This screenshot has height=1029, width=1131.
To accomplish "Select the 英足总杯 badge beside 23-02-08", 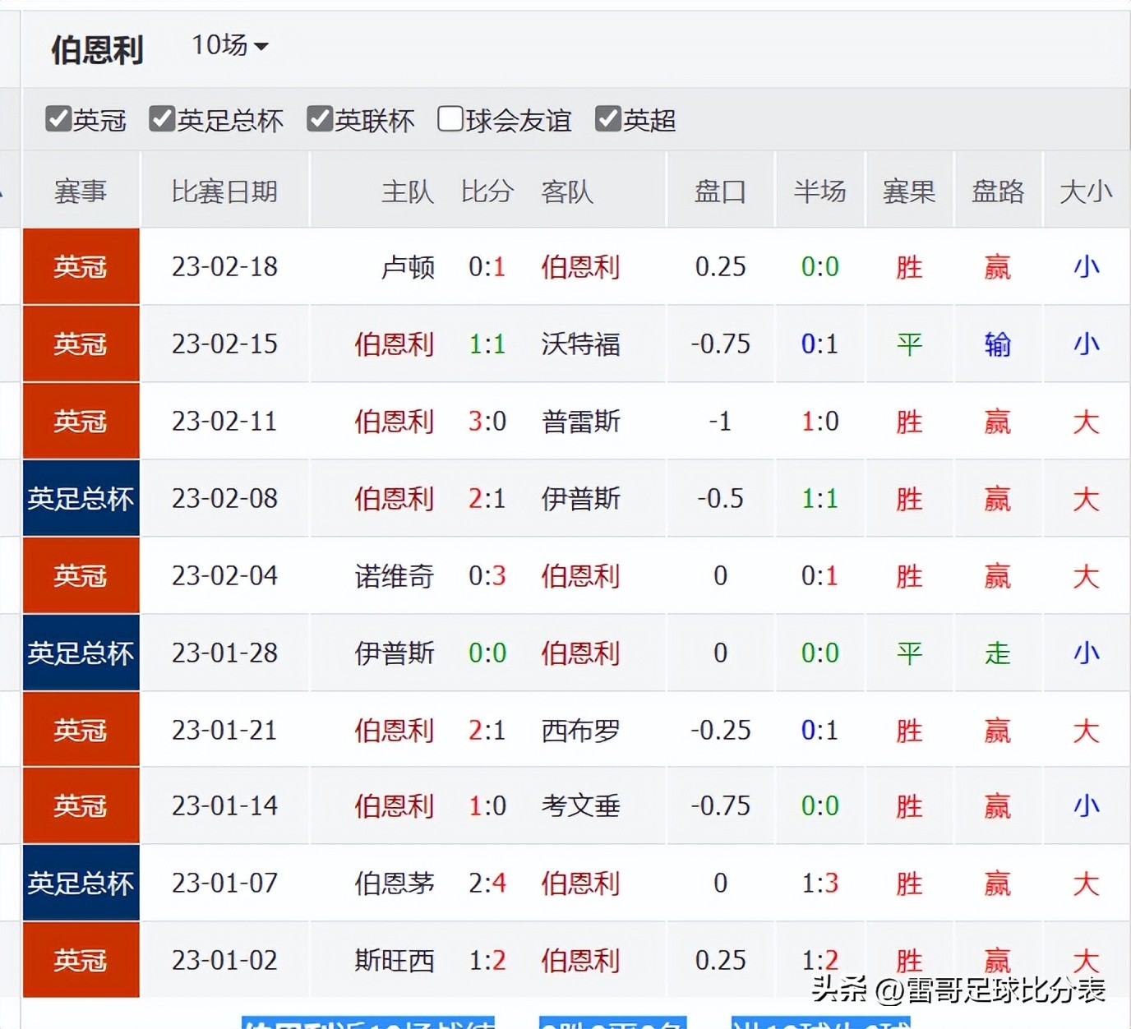I will (80, 498).
